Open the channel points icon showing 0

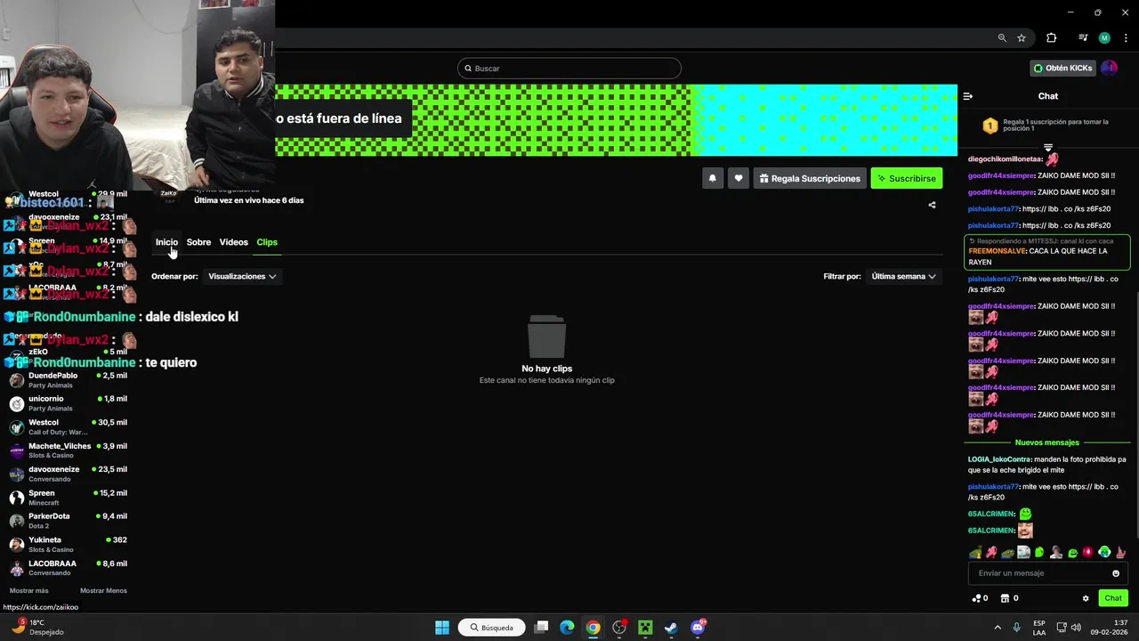click(x=980, y=598)
